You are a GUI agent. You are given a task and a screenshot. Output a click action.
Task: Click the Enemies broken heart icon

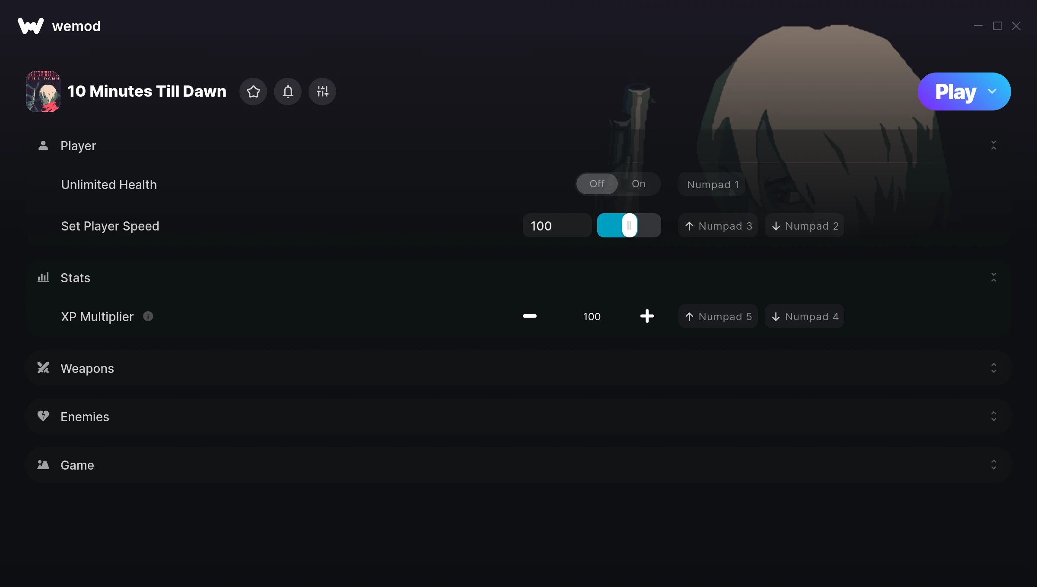coord(43,416)
